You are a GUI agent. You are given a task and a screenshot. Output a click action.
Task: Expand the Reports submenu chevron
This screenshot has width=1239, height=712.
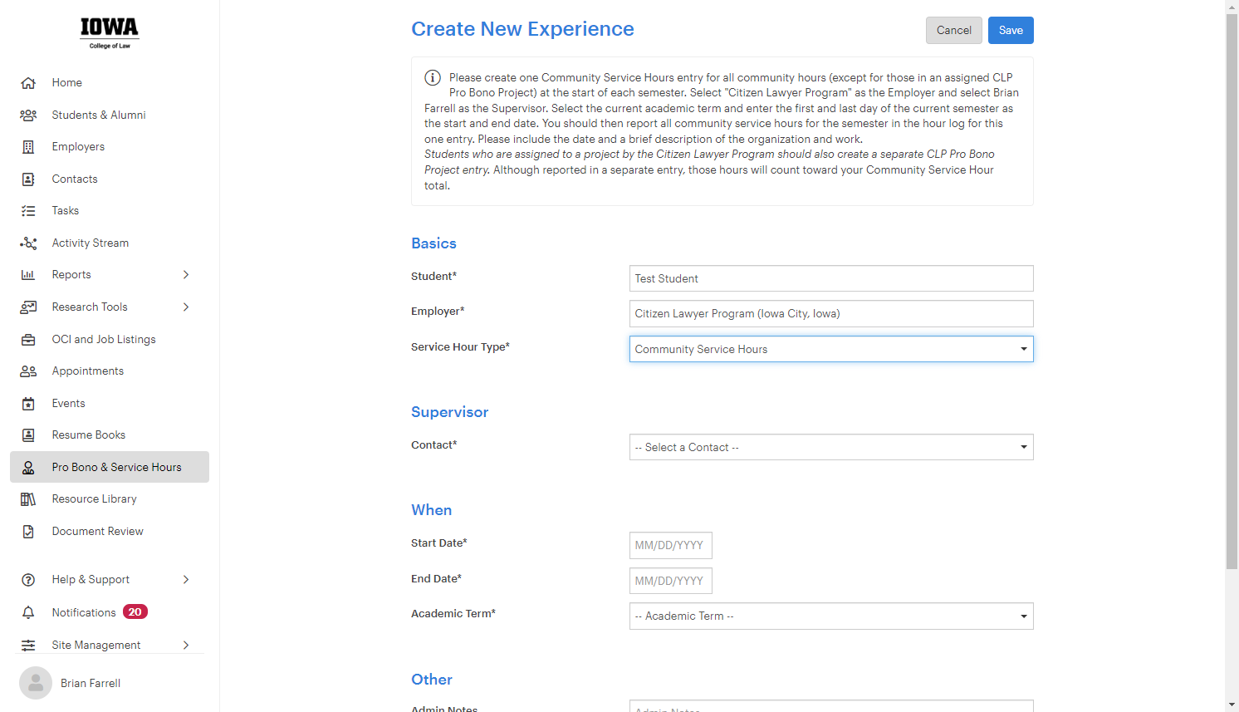[186, 275]
